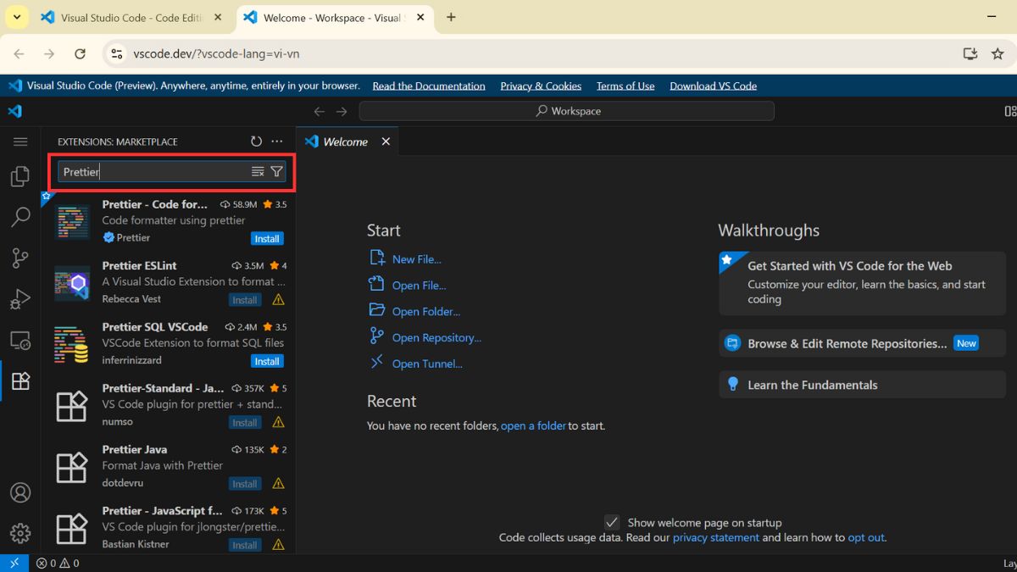
Task: Install Prettier - JavaScript formatter by Bastian Kistner
Action: (245, 545)
